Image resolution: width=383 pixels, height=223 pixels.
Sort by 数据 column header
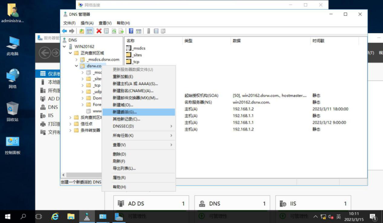270,41
